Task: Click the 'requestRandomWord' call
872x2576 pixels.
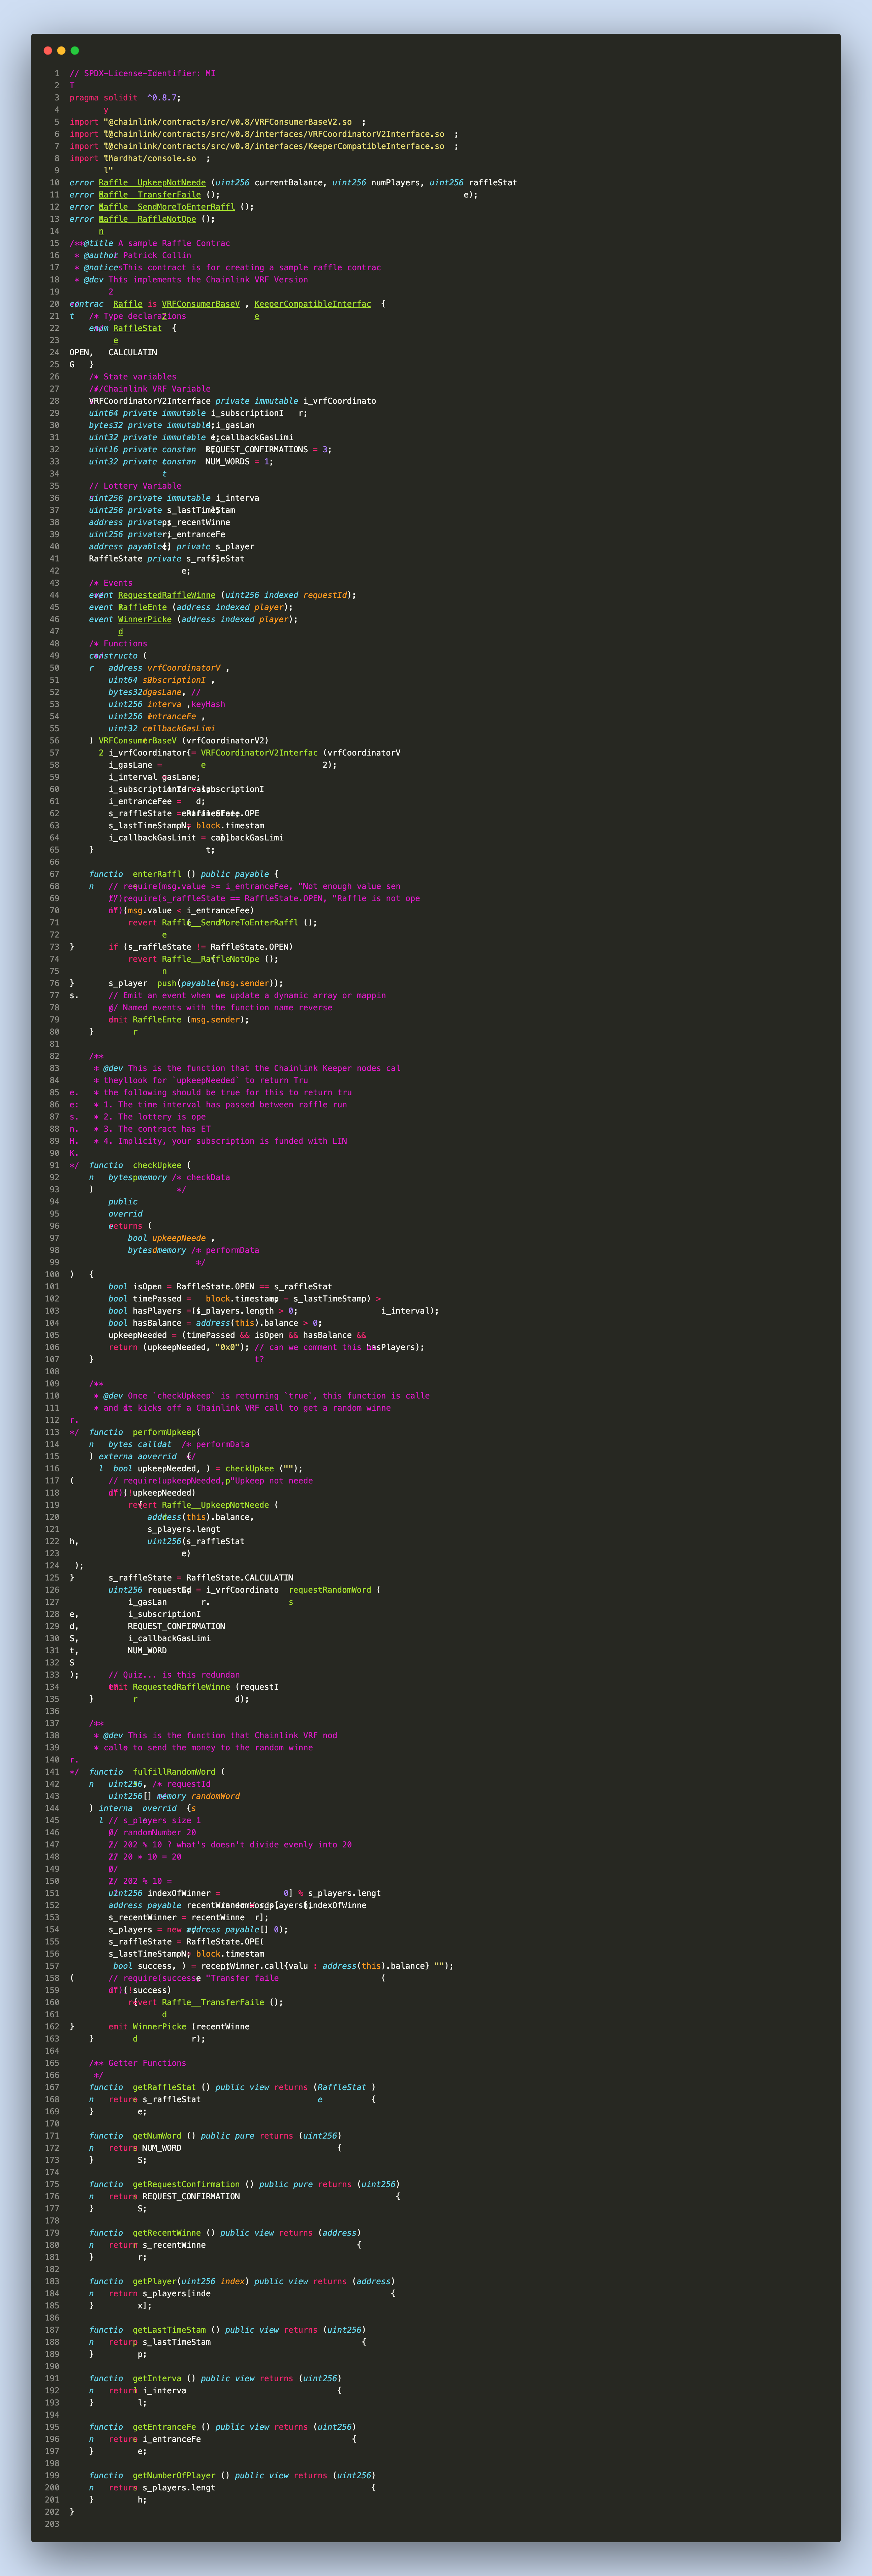Action: (x=330, y=1590)
